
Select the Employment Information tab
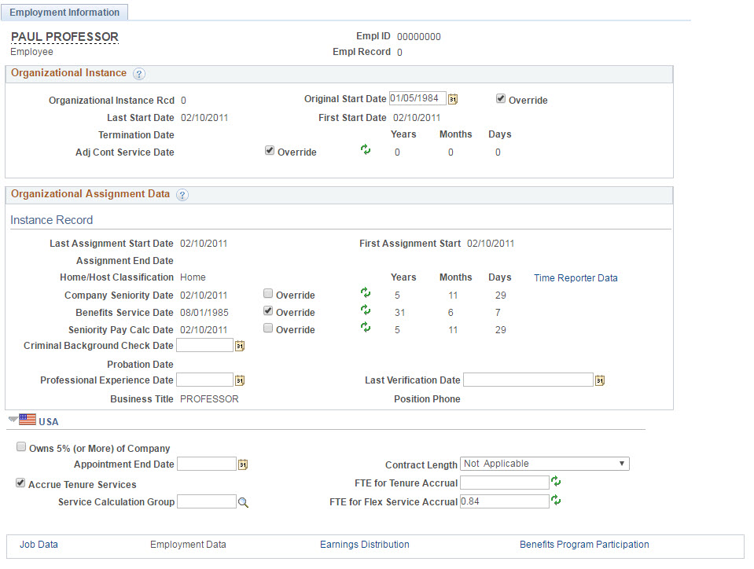(x=64, y=13)
